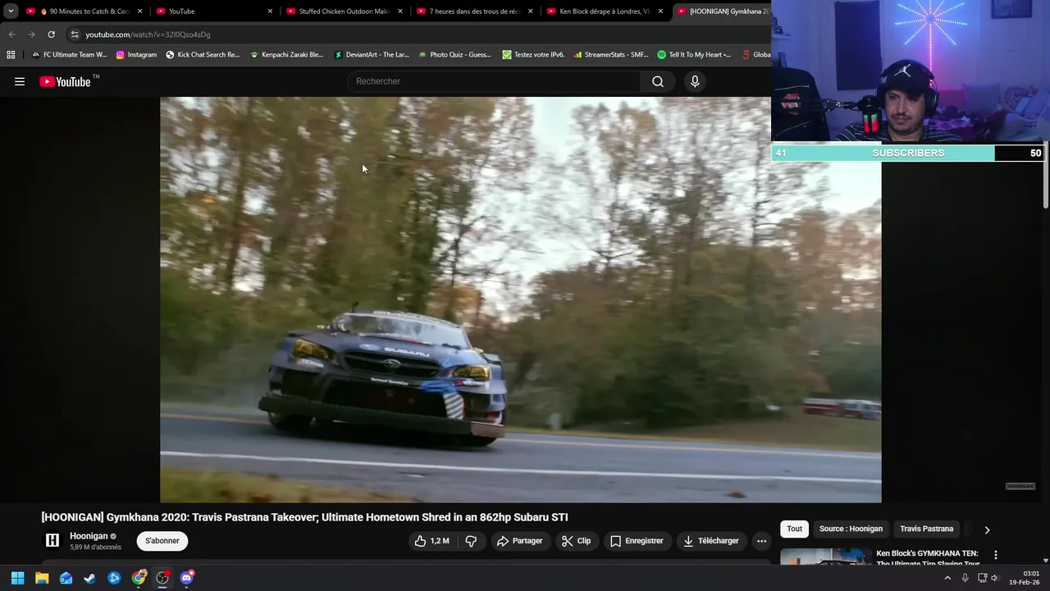
Task: Open the YouTube guide hamburger menu
Action: pyautogui.click(x=20, y=81)
